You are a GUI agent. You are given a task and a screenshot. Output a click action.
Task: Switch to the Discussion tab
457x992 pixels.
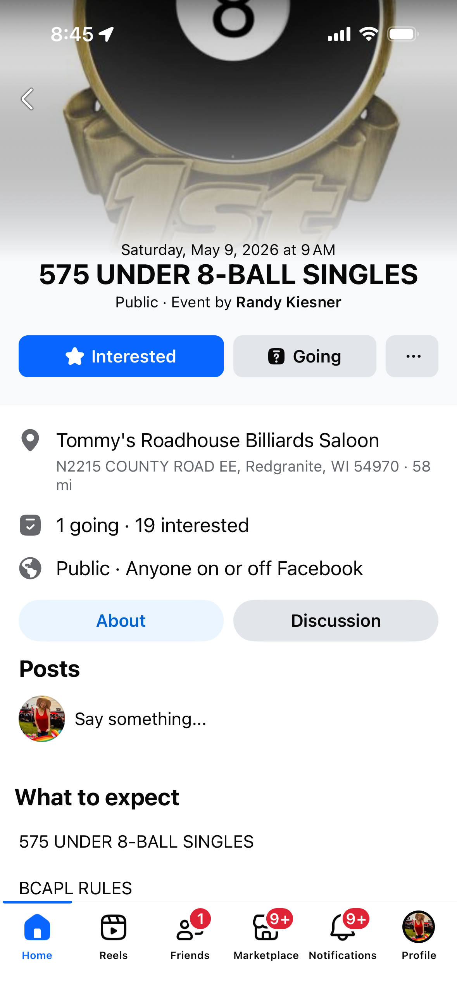pyautogui.click(x=336, y=621)
